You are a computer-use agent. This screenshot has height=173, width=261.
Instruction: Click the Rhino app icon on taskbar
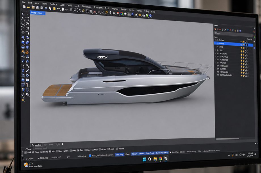point(166,158)
